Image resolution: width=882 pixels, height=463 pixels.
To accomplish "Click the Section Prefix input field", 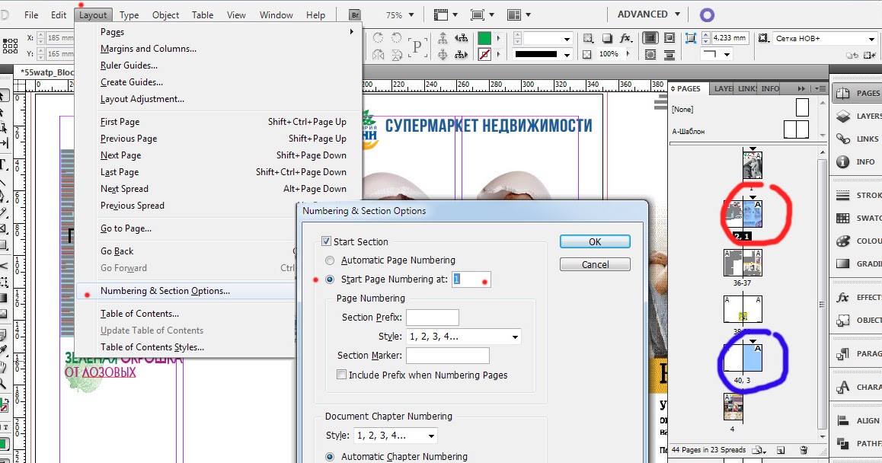I will [x=432, y=318].
